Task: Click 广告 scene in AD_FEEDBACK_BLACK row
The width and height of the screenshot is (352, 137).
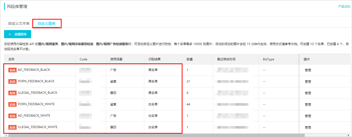Action: pos(113,70)
